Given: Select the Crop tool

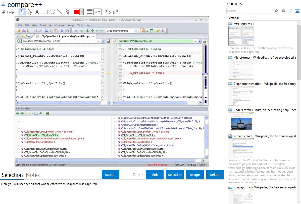Looking at the screenshot, I should (8, 12).
